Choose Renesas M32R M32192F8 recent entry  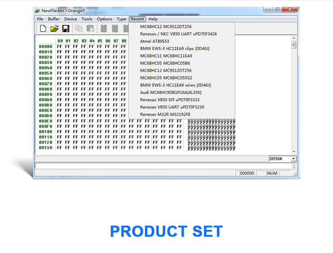tap(165, 114)
